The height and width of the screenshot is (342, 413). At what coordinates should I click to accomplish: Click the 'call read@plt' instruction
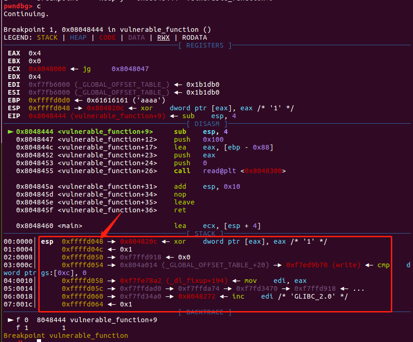point(230,171)
